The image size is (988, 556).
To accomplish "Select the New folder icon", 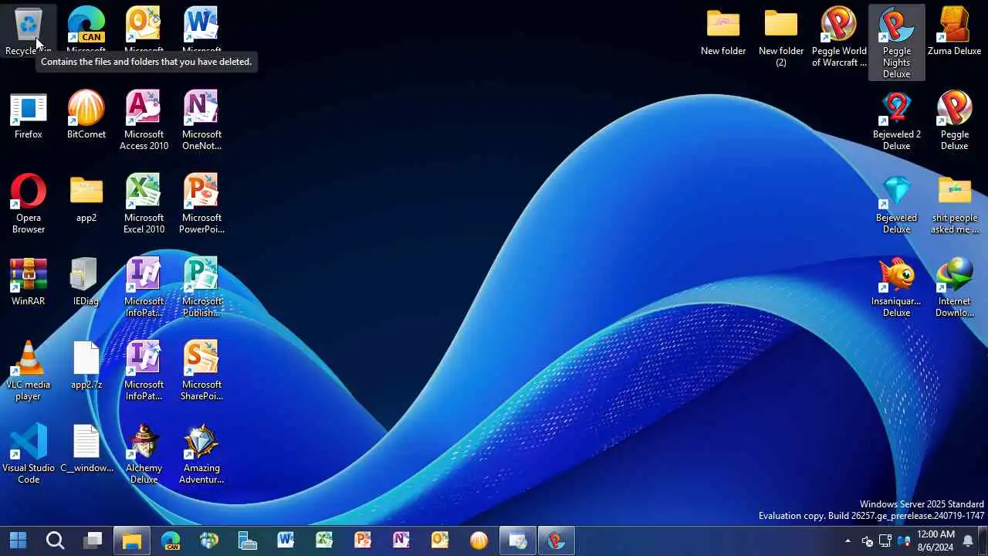I will coord(723,32).
